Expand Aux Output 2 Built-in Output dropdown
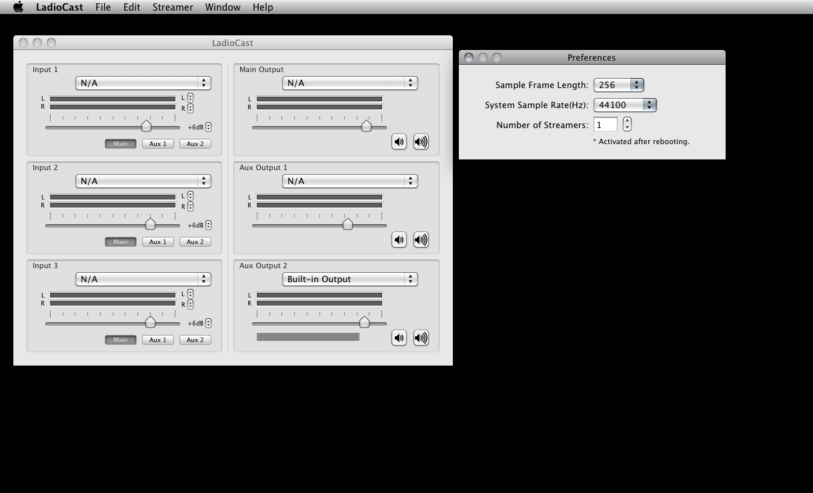This screenshot has height=493, width=813. (x=349, y=279)
